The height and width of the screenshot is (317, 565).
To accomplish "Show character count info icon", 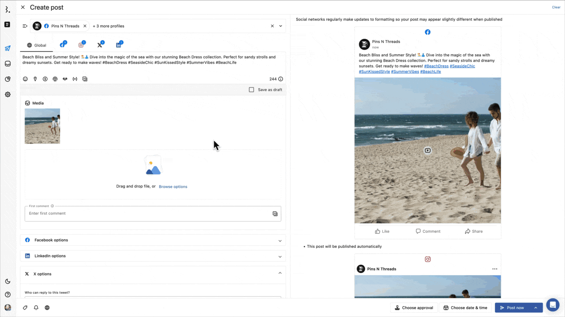I will click(281, 79).
